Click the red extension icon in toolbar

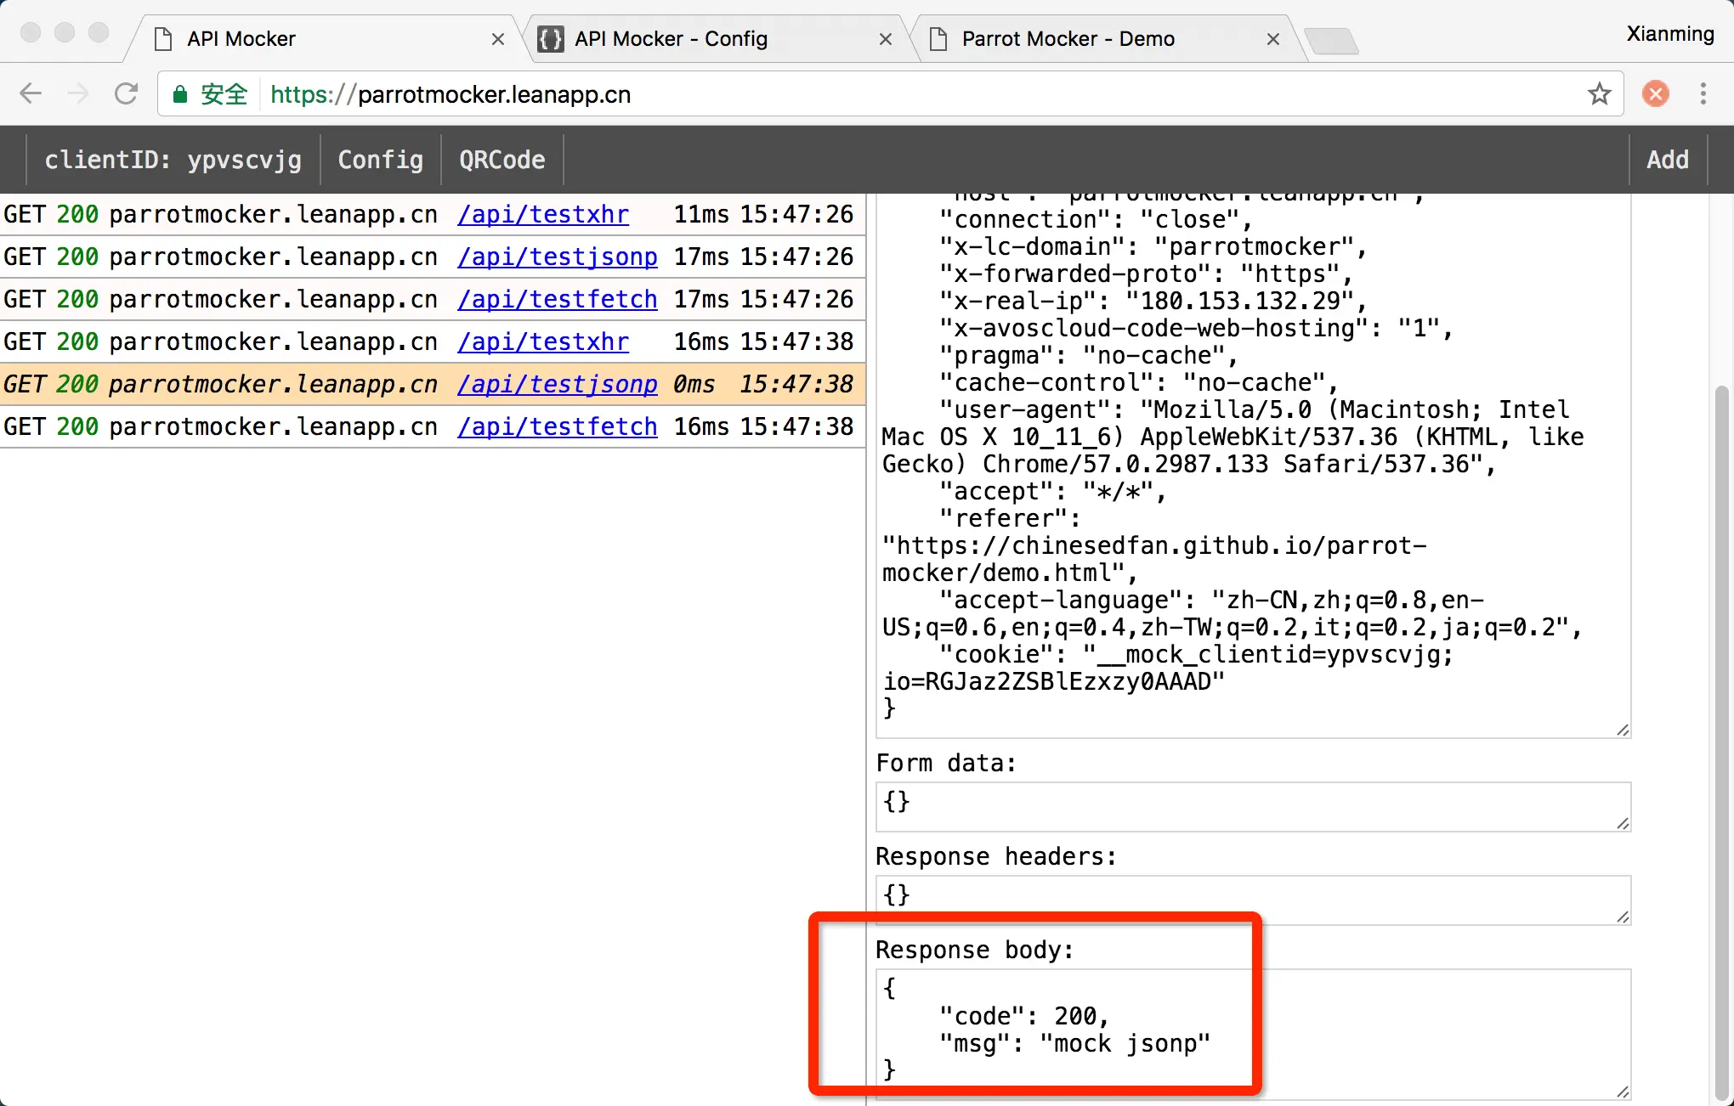click(1655, 93)
